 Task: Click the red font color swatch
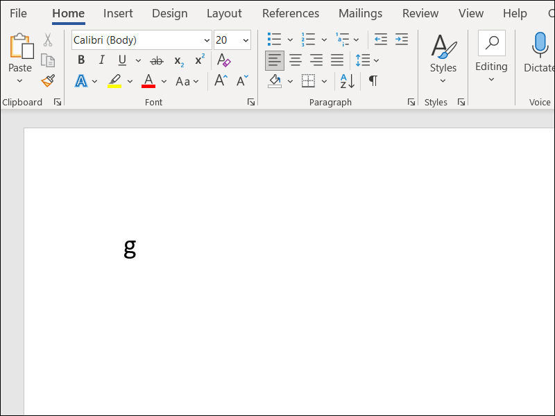click(148, 81)
